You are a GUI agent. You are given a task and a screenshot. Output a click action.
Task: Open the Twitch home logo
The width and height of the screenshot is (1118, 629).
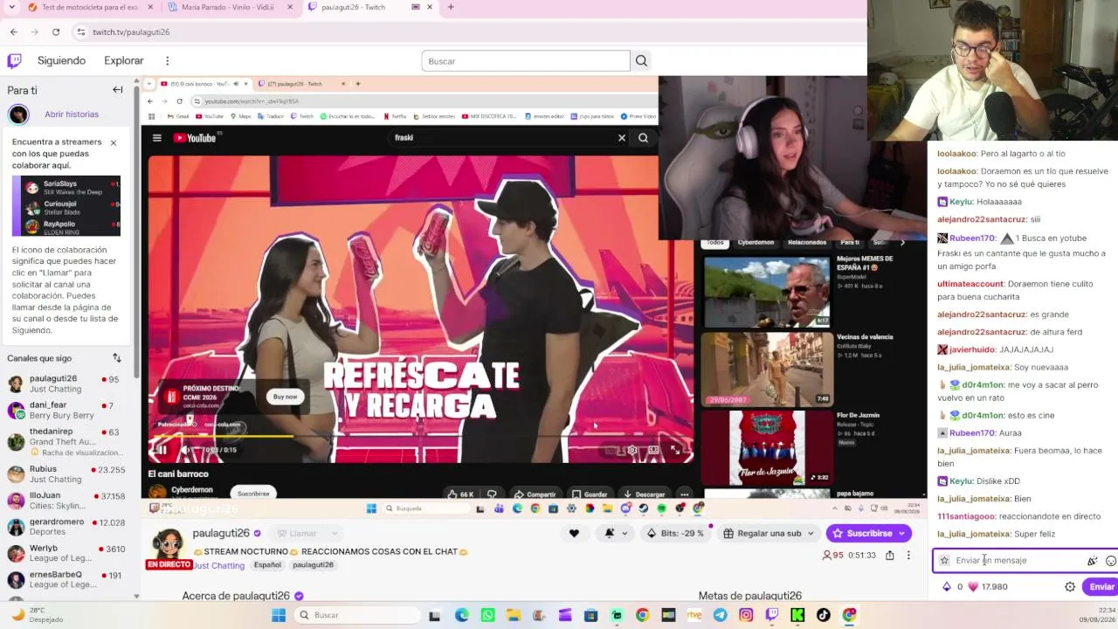[14, 61]
